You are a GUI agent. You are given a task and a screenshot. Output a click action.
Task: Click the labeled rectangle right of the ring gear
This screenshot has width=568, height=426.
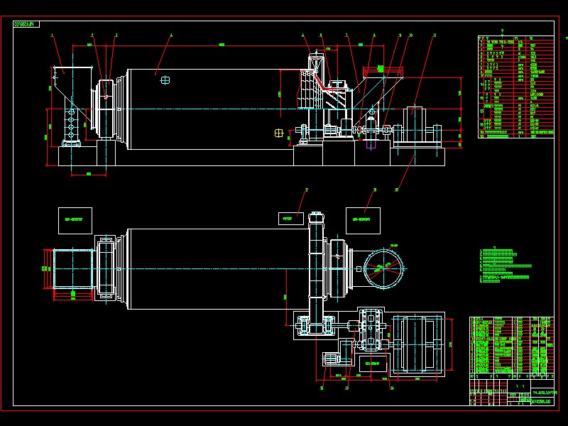(x=363, y=221)
